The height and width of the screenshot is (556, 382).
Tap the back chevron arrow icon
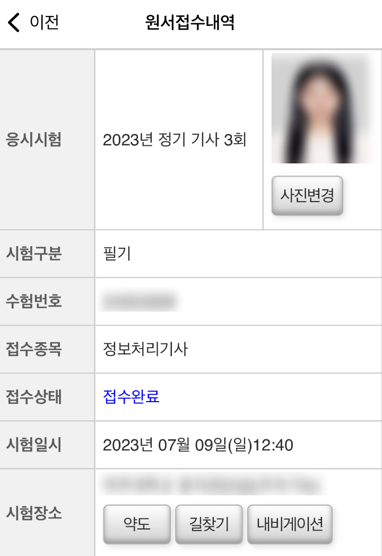tap(14, 22)
